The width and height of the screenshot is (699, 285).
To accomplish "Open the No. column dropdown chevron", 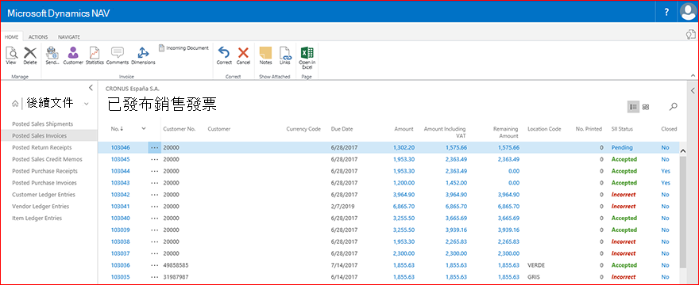I will tap(144, 129).
